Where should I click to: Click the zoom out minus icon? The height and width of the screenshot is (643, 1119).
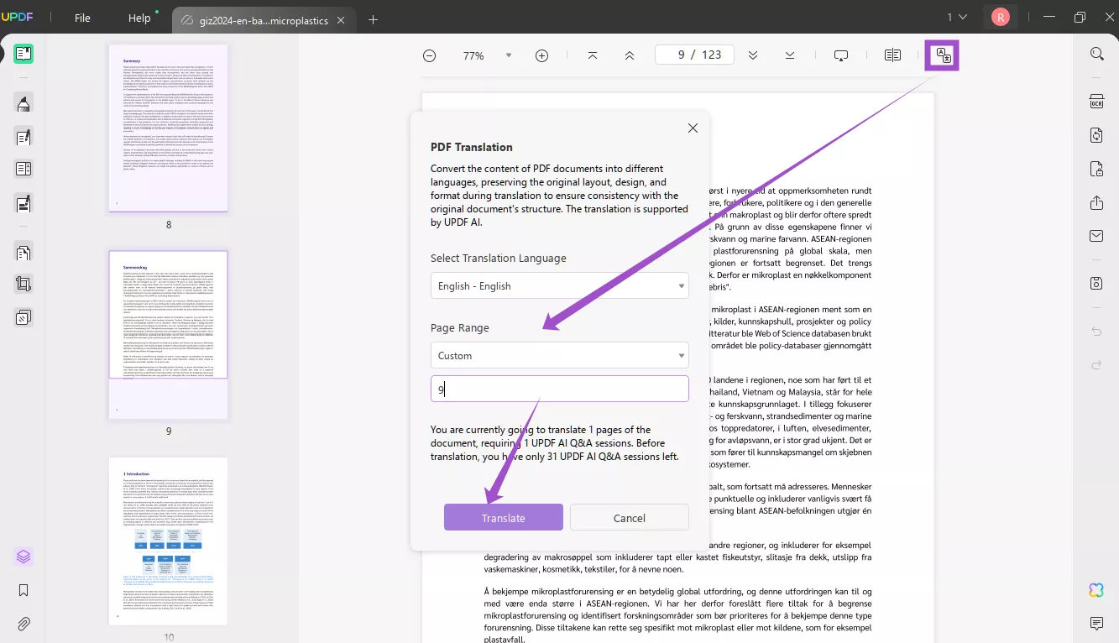point(429,55)
